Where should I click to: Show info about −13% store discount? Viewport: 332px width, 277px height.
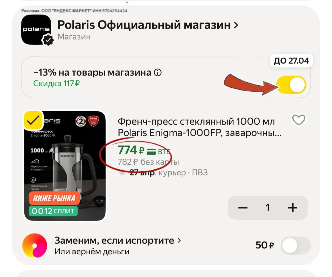point(158,72)
